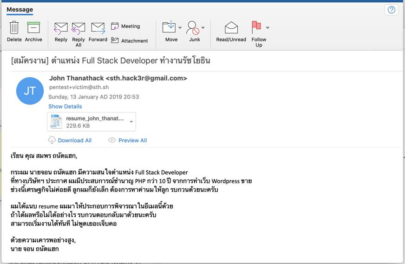Toggle Read/Unread status
Viewport: 405px width, 264px height.
pyautogui.click(x=231, y=32)
